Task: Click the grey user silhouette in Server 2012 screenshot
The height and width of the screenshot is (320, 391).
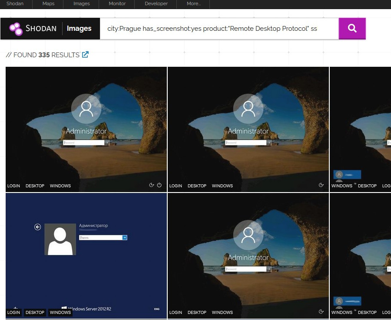Action: (x=60, y=239)
